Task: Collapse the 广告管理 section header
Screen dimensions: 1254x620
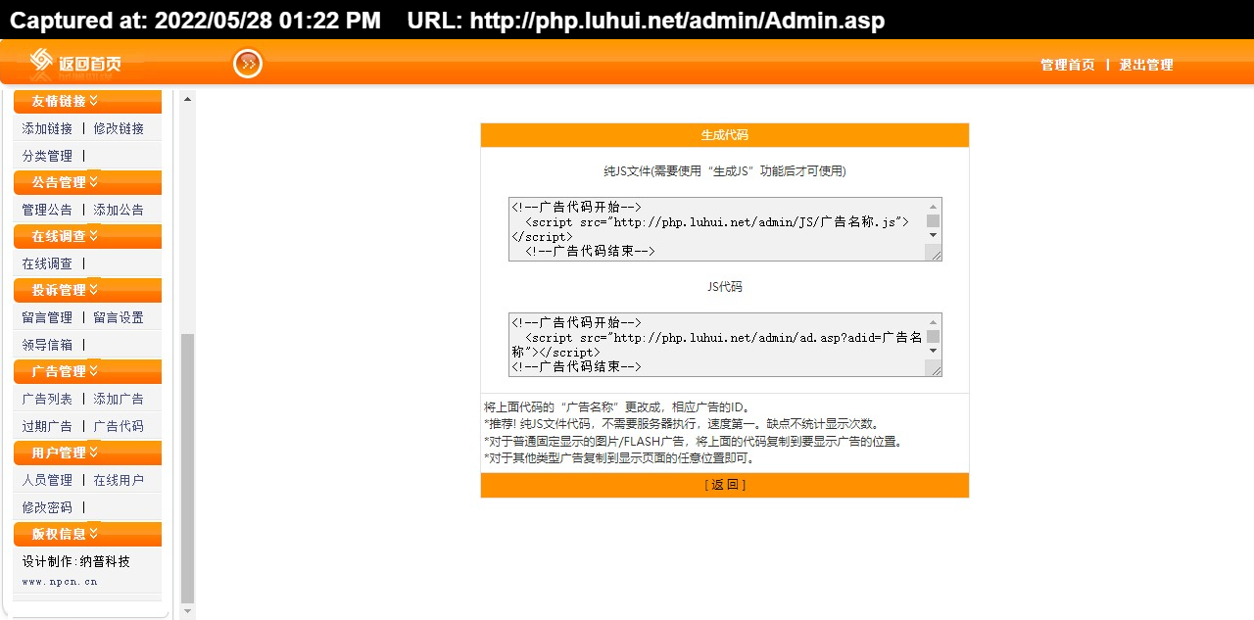Action: tap(87, 371)
